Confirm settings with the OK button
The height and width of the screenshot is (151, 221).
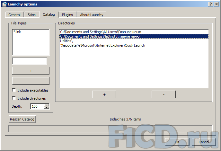177,142
